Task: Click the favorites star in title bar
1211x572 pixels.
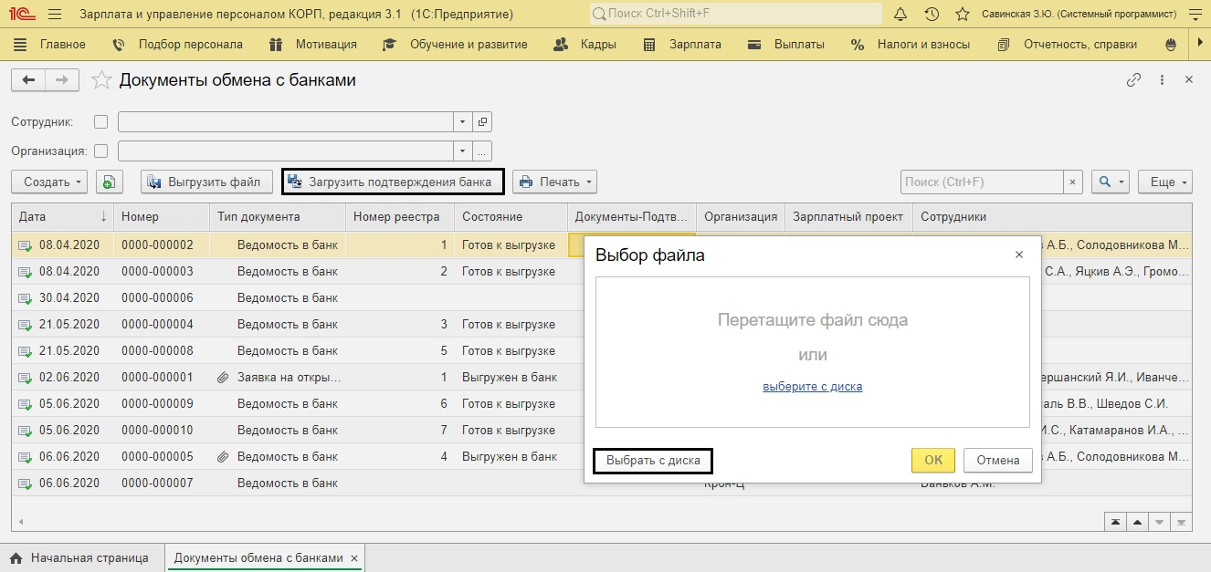Action: [962, 15]
